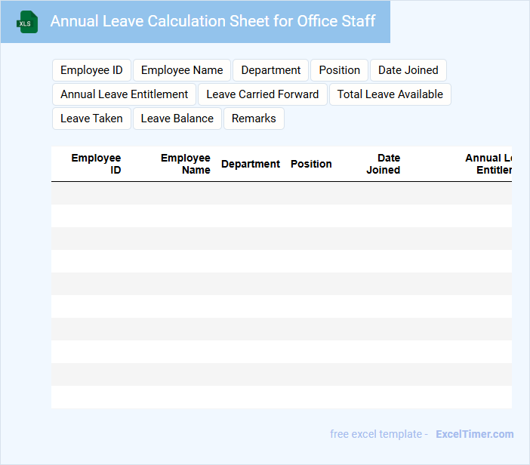
Task: Click the Date Joined column header
Action: point(384,164)
